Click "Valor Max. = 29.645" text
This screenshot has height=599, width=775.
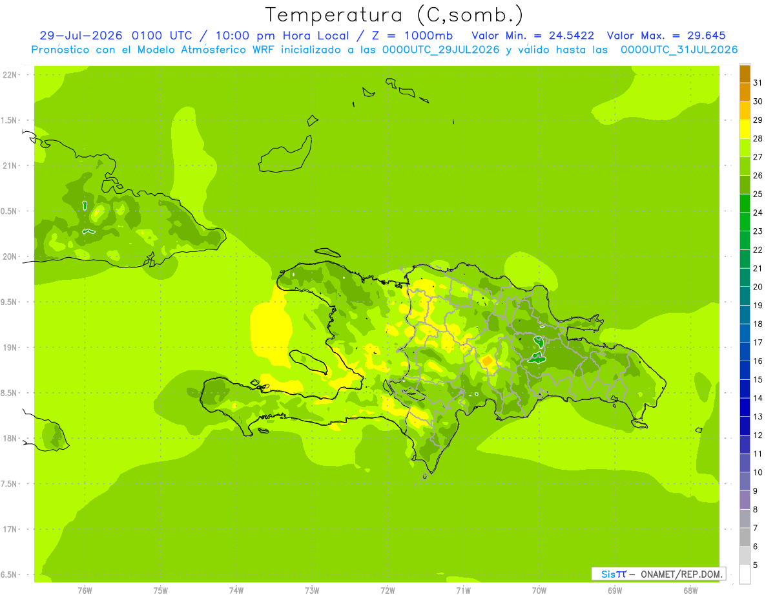click(666, 36)
